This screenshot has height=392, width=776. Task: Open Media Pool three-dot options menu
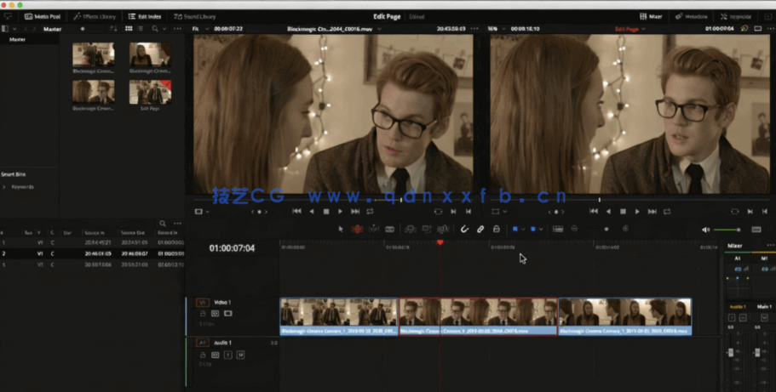(x=177, y=29)
